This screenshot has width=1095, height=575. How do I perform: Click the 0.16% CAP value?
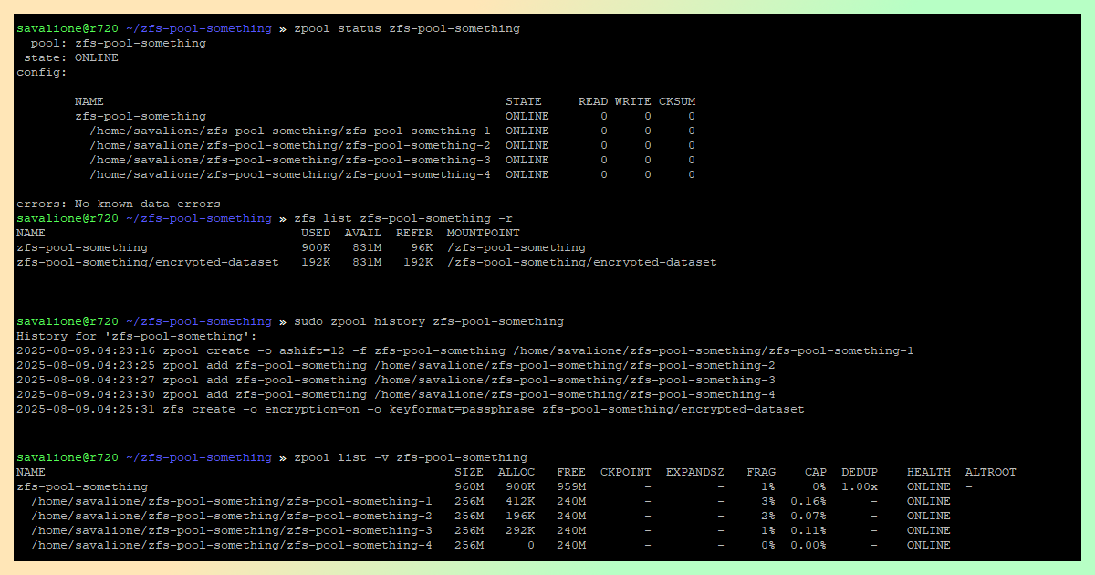(x=808, y=501)
